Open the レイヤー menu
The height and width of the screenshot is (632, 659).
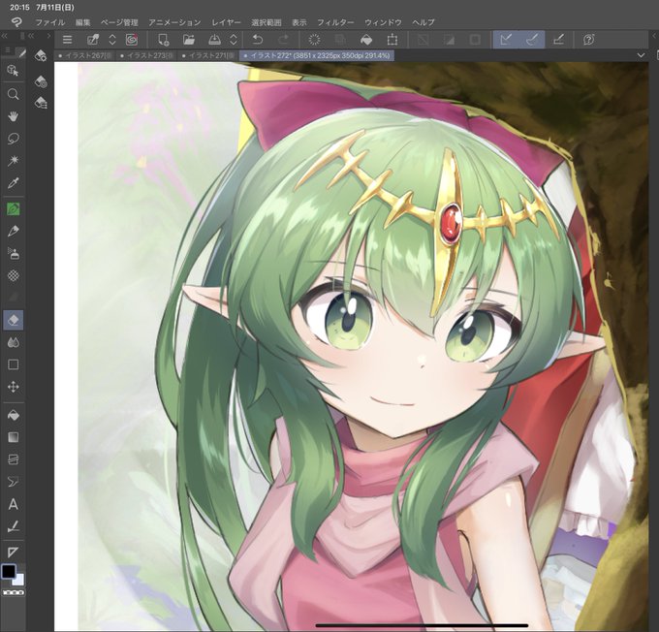[226, 22]
